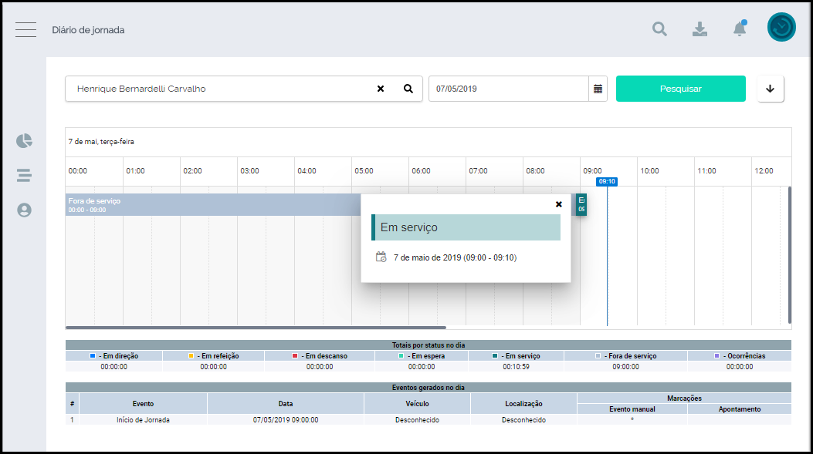Open the calendar date picker
This screenshot has height=454, width=813.
coord(598,89)
